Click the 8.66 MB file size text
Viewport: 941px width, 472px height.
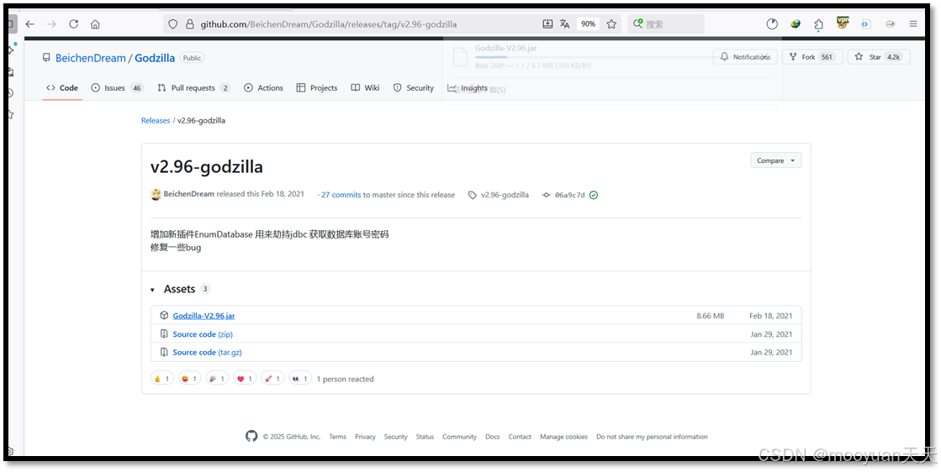pyautogui.click(x=710, y=316)
